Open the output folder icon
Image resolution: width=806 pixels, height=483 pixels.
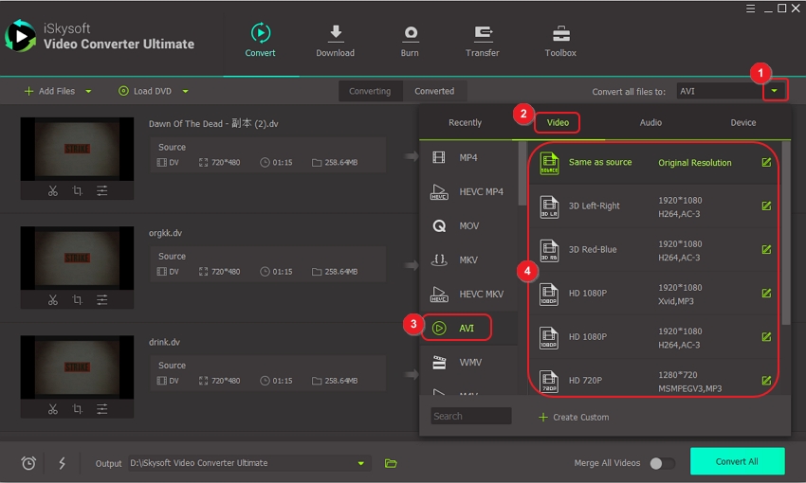click(391, 463)
